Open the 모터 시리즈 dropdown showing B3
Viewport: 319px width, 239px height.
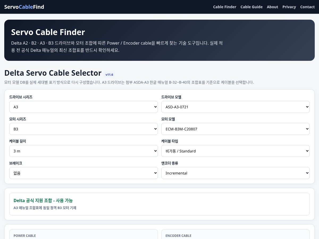click(x=83, y=129)
